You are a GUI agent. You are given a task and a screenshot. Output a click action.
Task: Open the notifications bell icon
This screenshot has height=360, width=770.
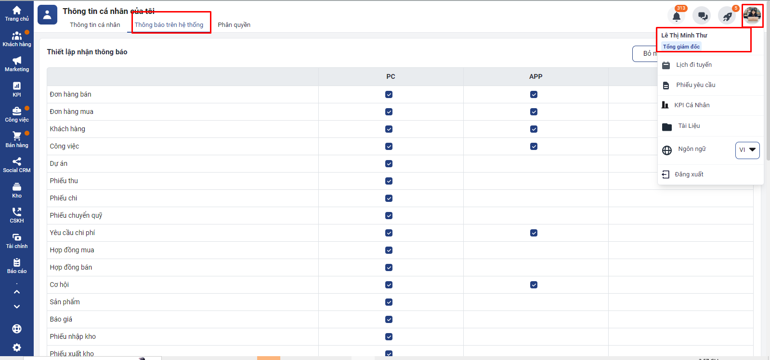pyautogui.click(x=676, y=16)
